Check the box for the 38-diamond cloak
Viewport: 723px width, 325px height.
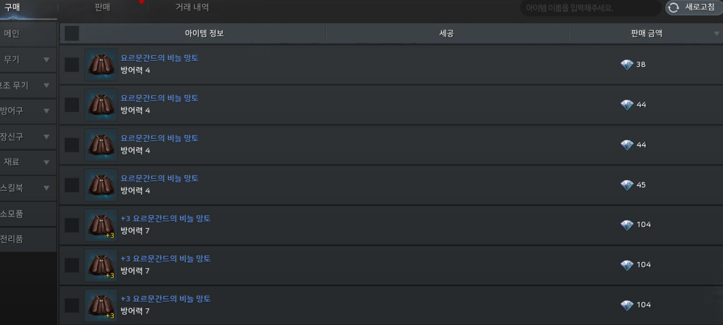72,65
